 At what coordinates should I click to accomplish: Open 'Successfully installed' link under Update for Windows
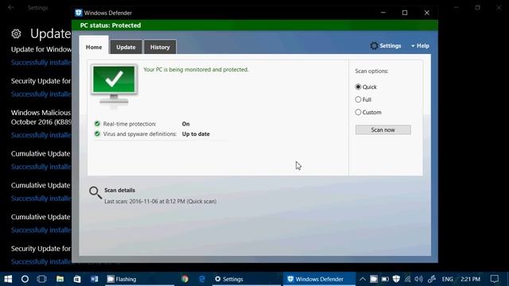pyautogui.click(x=41, y=62)
